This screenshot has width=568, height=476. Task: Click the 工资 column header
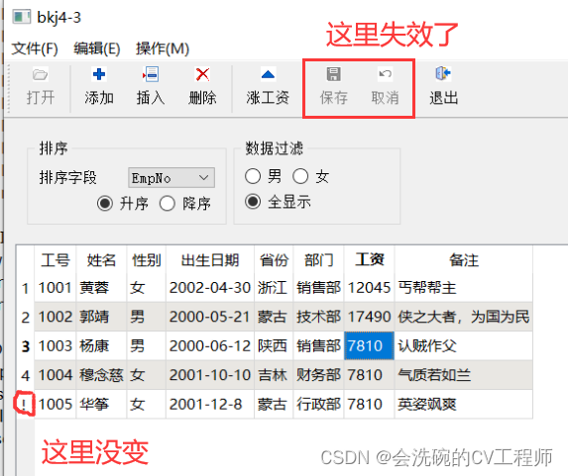click(369, 259)
